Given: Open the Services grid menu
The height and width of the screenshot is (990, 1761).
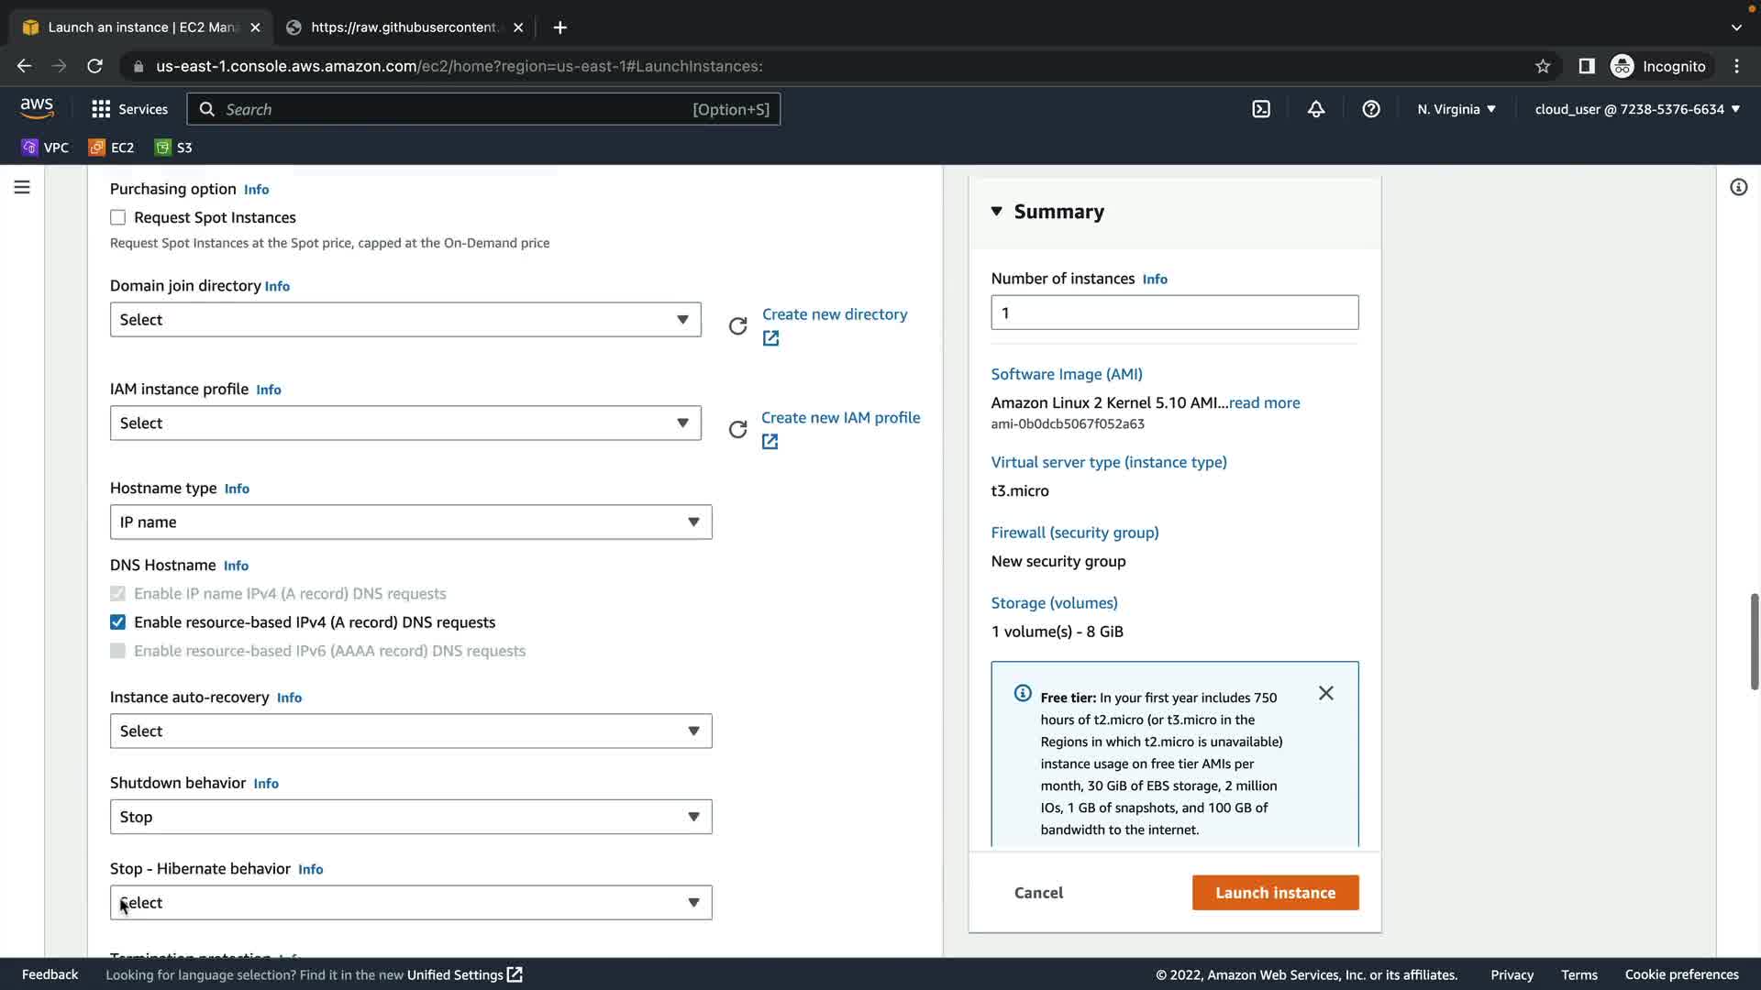Looking at the screenshot, I should click(129, 109).
